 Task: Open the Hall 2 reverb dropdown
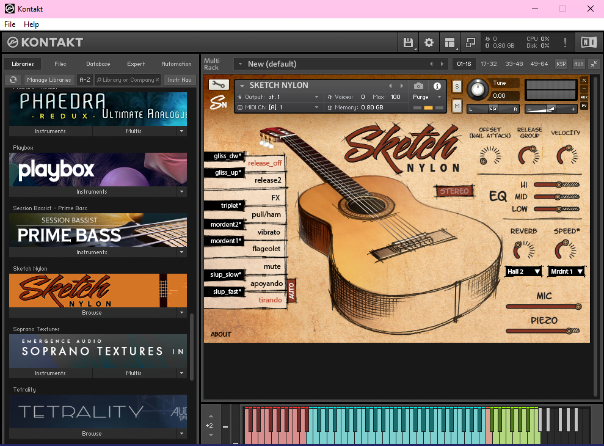tap(524, 271)
